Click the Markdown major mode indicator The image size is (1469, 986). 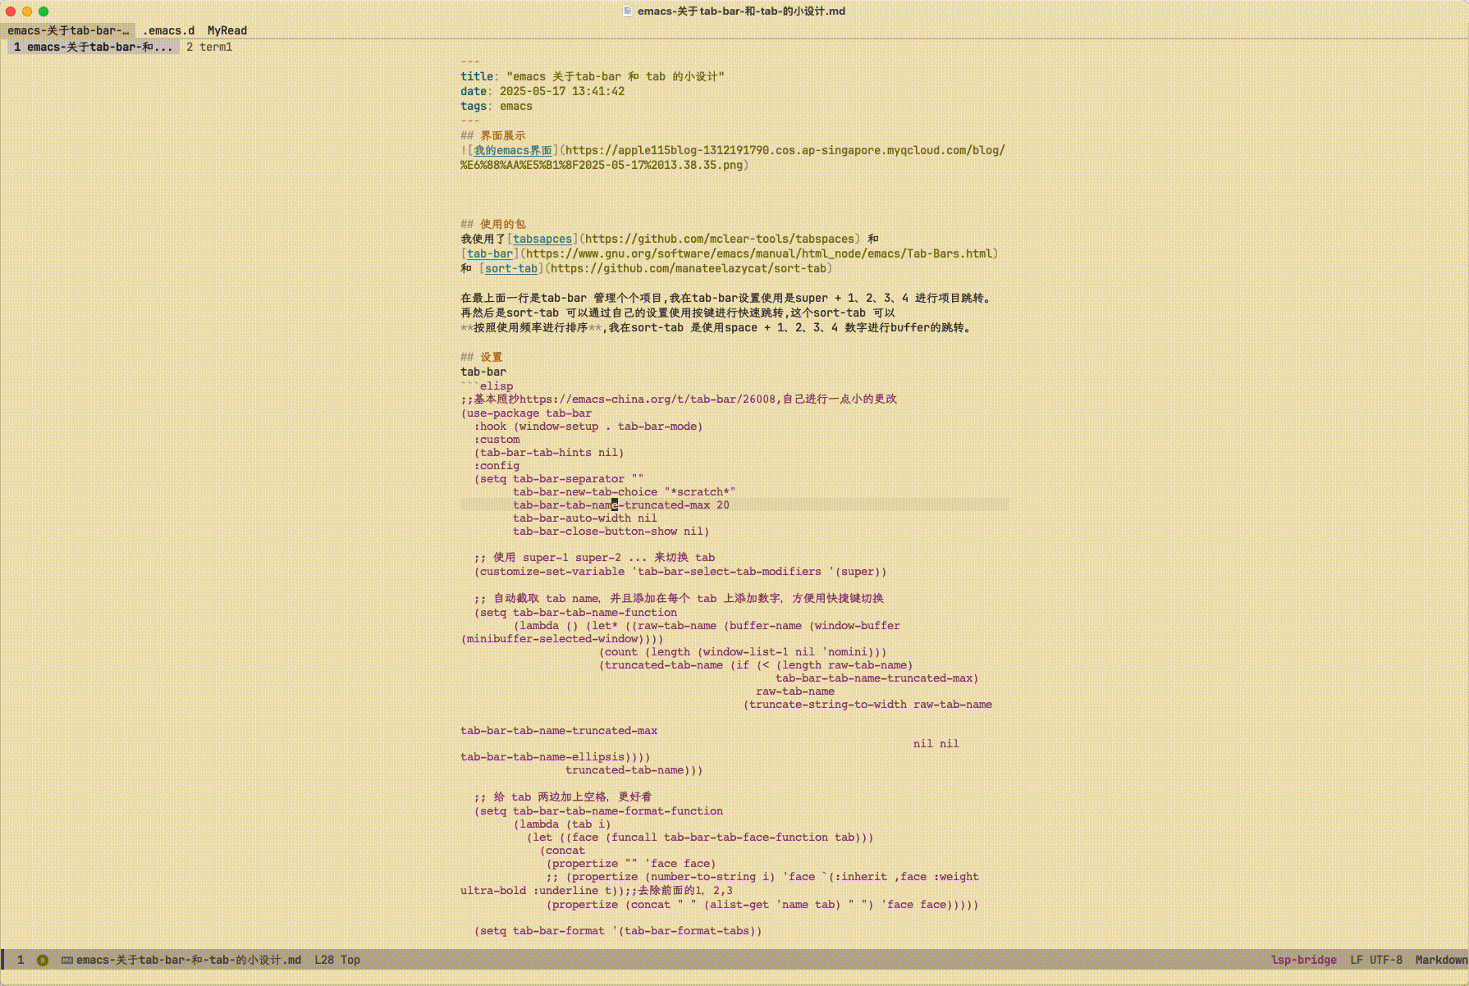point(1440,960)
